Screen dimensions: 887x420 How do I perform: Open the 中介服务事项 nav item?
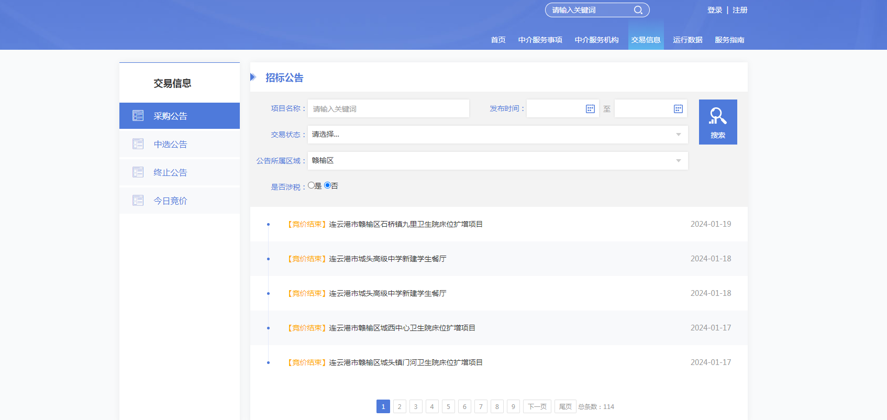pyautogui.click(x=540, y=40)
